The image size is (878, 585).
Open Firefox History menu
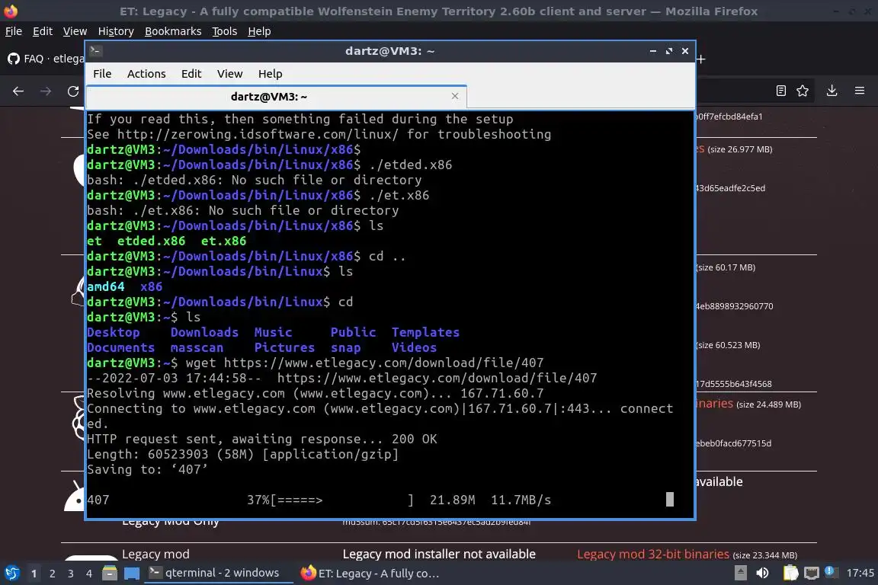(x=116, y=31)
